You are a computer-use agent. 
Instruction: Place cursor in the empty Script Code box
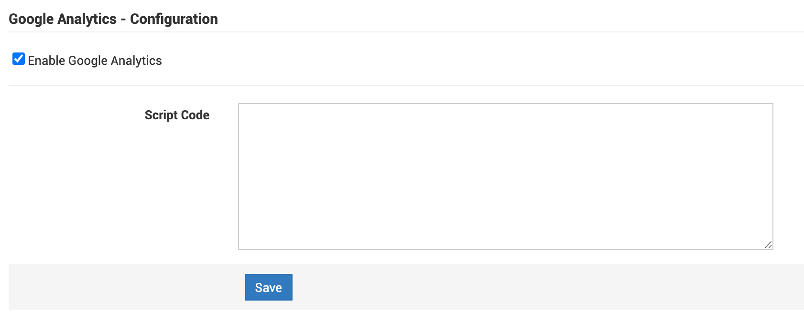click(x=505, y=176)
